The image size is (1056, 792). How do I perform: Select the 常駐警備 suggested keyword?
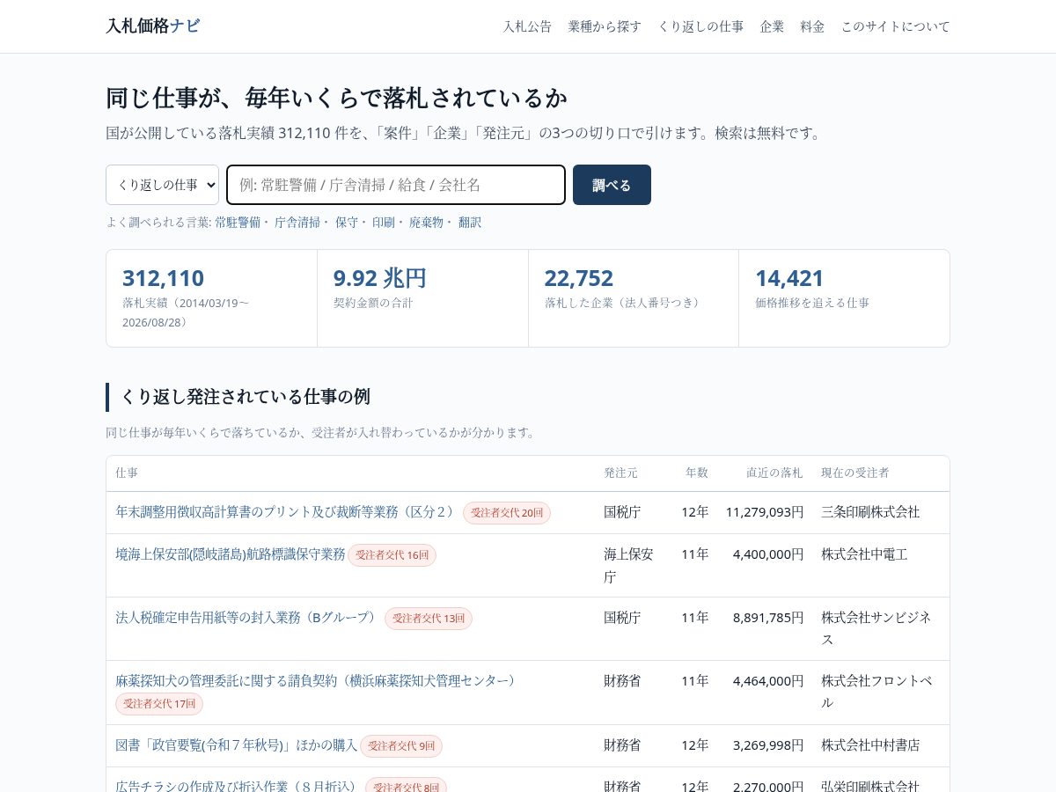tap(238, 223)
